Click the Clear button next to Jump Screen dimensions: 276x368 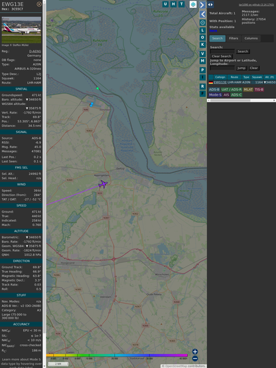point(253,68)
